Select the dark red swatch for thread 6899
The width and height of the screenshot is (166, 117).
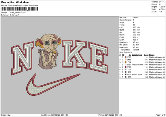click(x=126, y=67)
